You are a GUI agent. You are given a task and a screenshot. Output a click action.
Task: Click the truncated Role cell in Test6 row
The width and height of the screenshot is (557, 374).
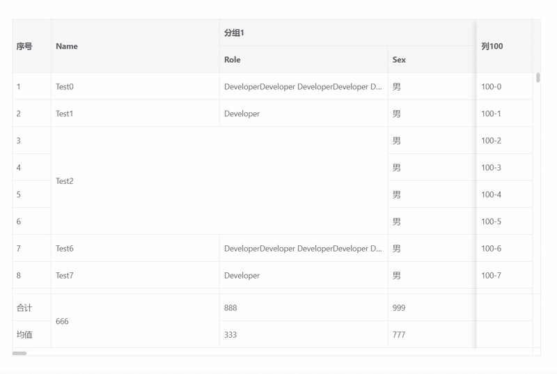point(304,248)
